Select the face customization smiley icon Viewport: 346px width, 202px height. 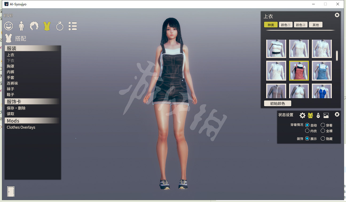tap(9, 26)
